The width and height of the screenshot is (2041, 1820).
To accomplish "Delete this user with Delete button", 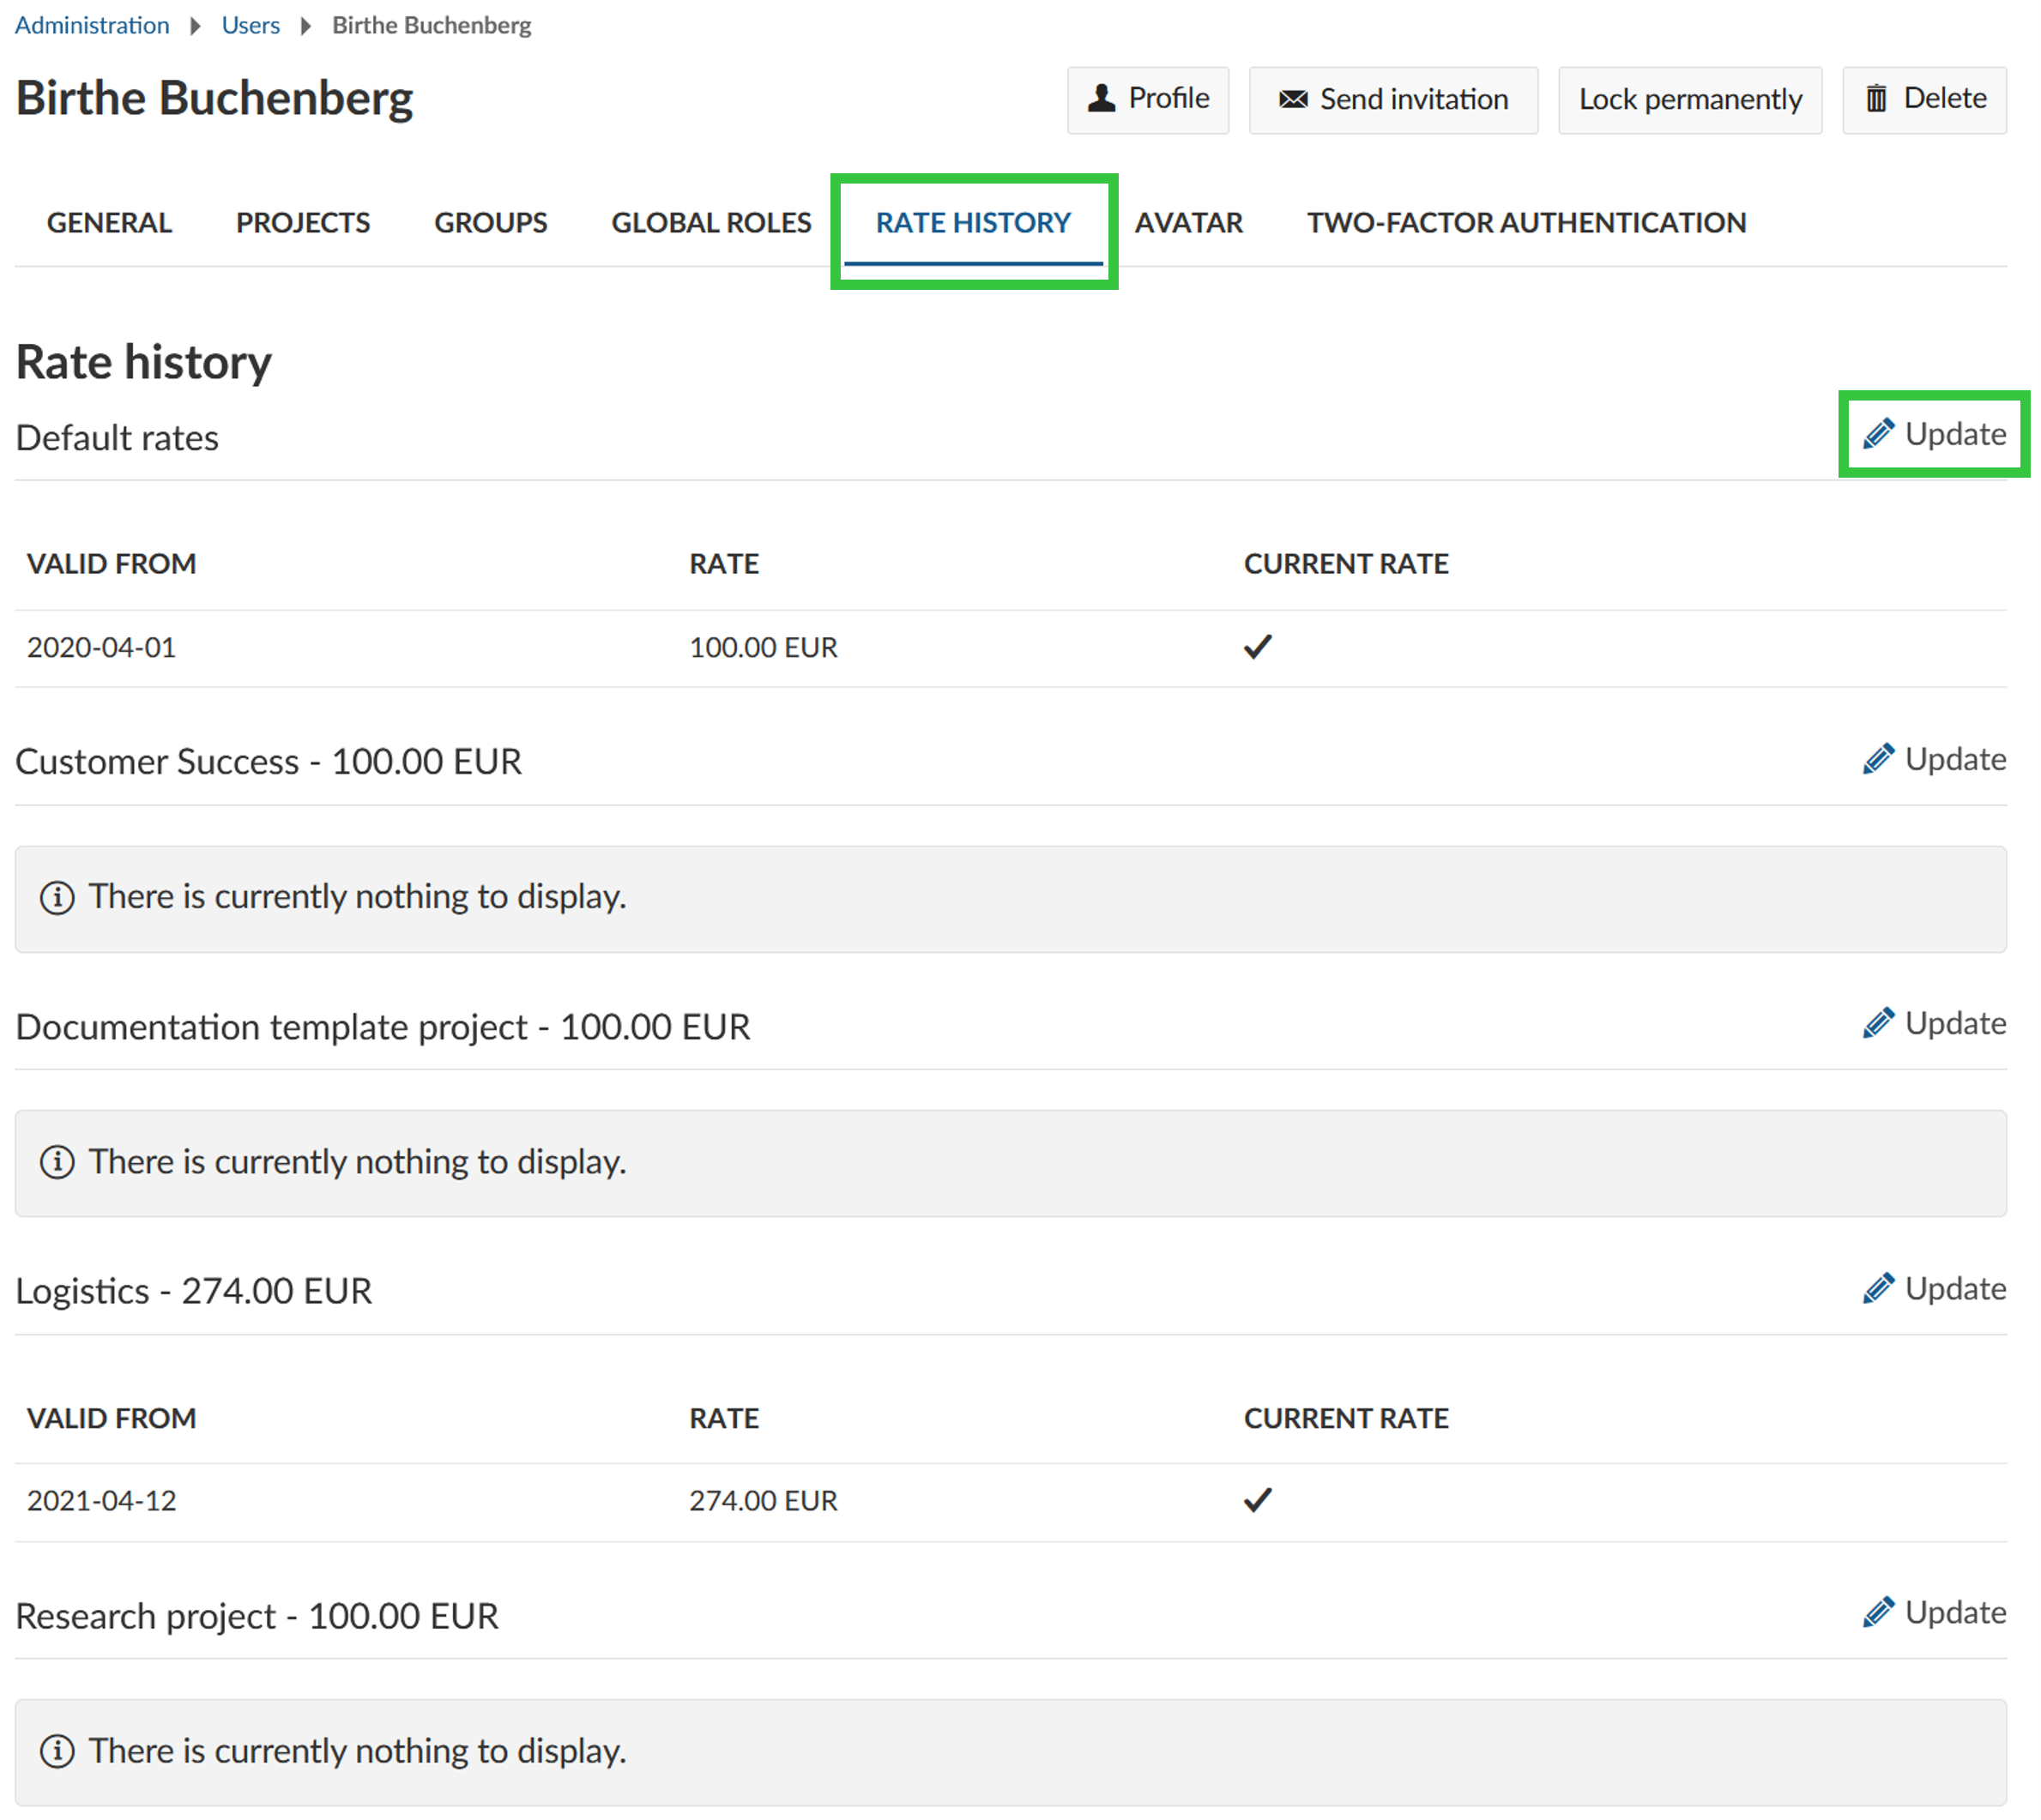I will tap(1924, 99).
